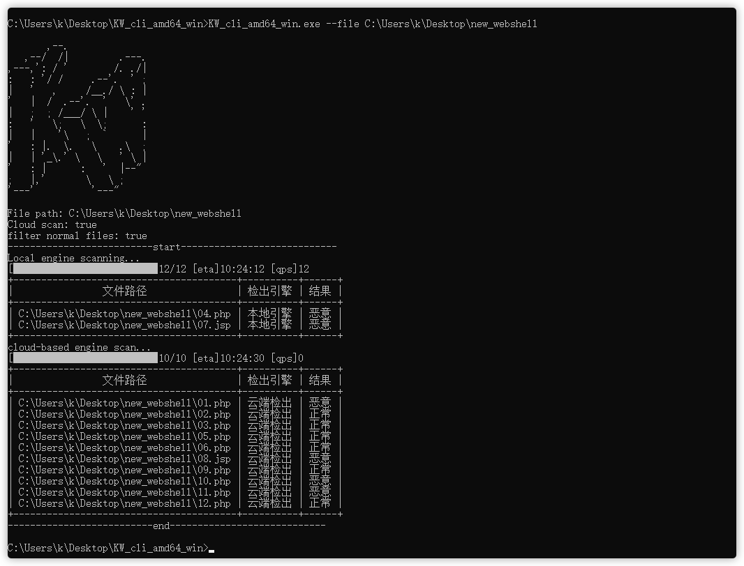Select the 07.jsp result row

[x=124, y=324]
